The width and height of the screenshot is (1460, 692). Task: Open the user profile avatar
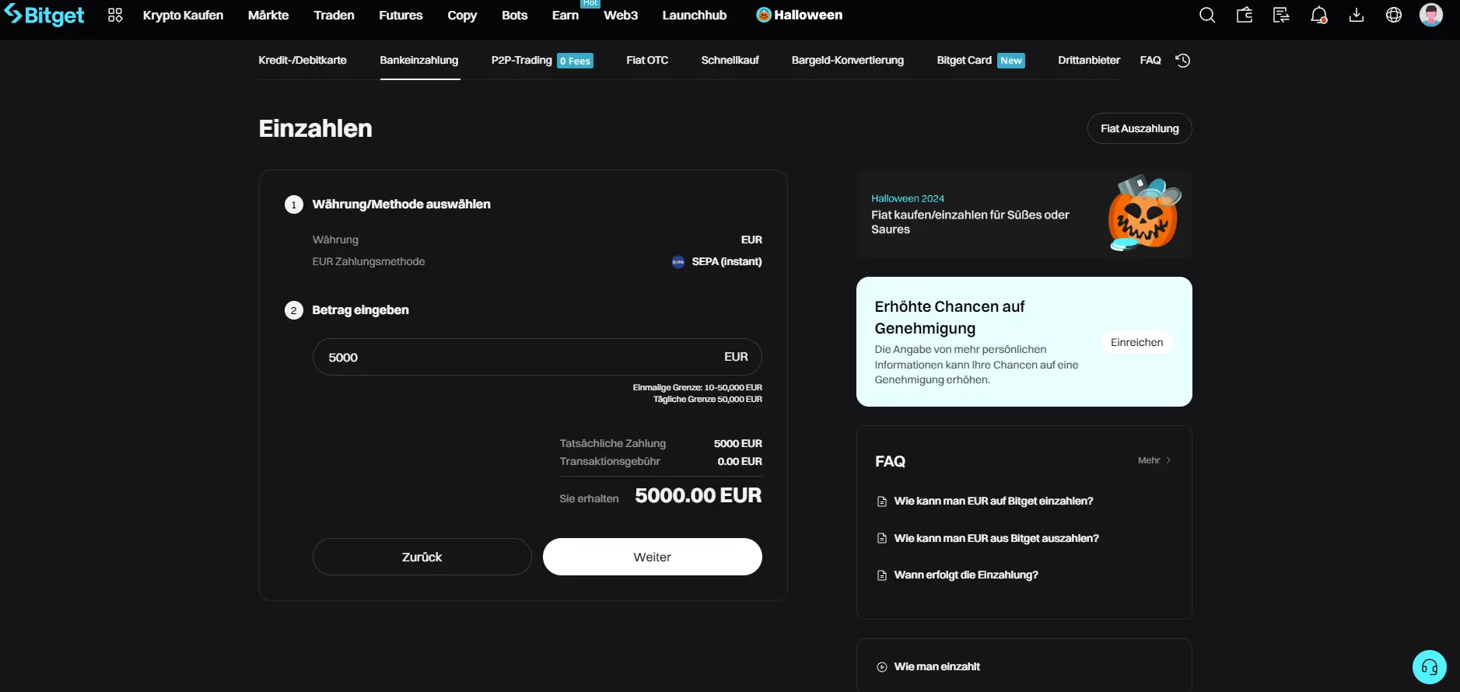point(1430,15)
